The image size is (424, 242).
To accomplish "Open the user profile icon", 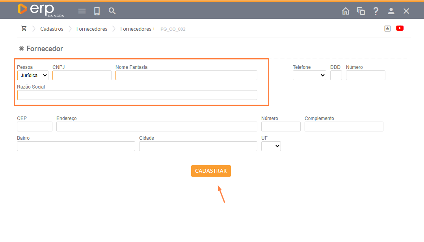I will click(391, 11).
